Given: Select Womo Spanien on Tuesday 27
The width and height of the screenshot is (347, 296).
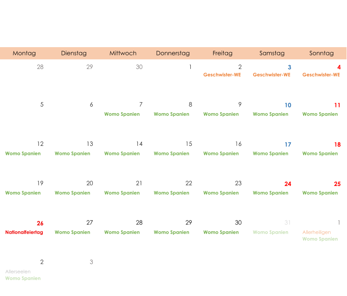Looking at the screenshot, I should 72,232.
